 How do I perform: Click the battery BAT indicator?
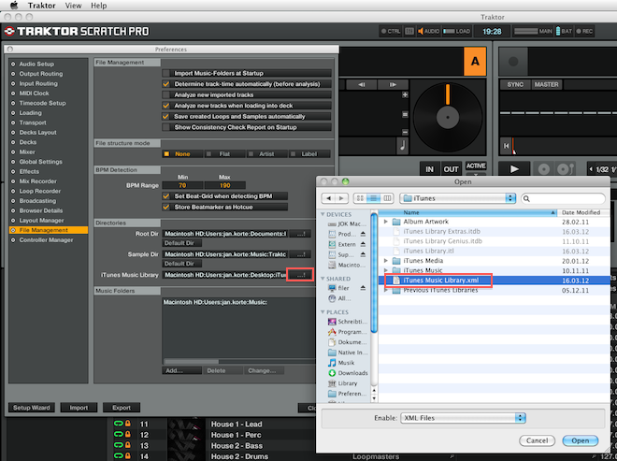click(564, 31)
